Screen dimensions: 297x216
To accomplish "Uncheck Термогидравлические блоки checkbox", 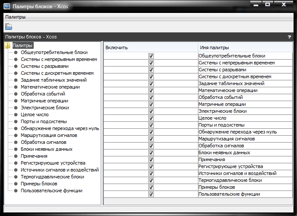I will [x=151, y=180].
